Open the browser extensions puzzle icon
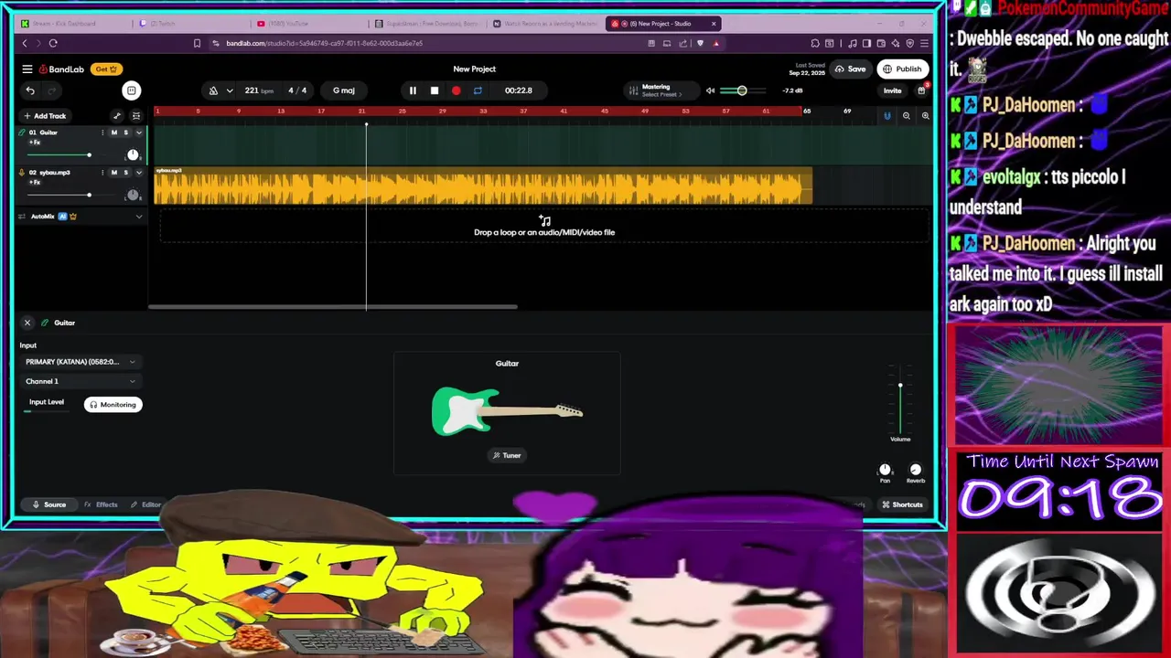The height and width of the screenshot is (658, 1171). (815, 43)
